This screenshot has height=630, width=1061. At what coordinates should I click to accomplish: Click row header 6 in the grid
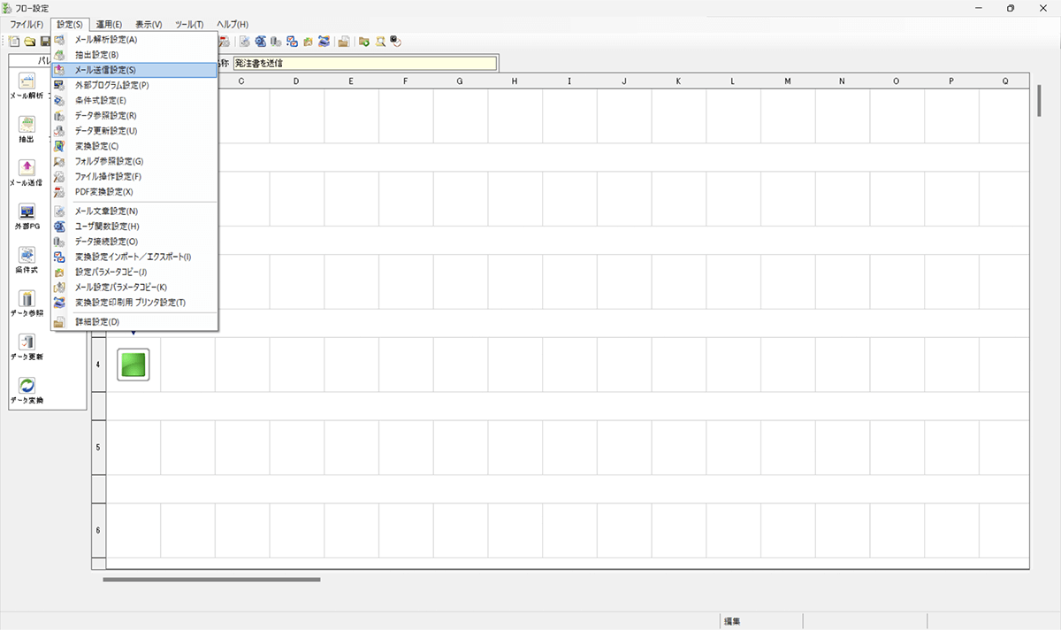click(x=98, y=530)
